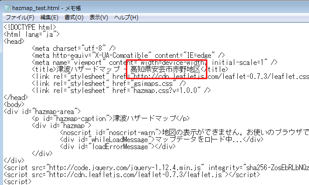Click the jquery-1.12.4.min.js script line
This screenshot has width=309, height=185.
click(x=156, y=168)
